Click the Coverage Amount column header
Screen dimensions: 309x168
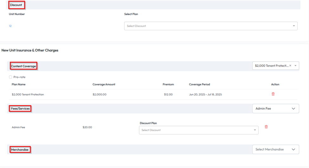pos(104,84)
